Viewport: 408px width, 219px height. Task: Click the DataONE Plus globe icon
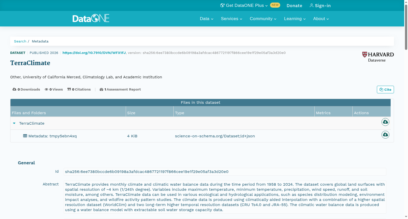click(x=222, y=5)
